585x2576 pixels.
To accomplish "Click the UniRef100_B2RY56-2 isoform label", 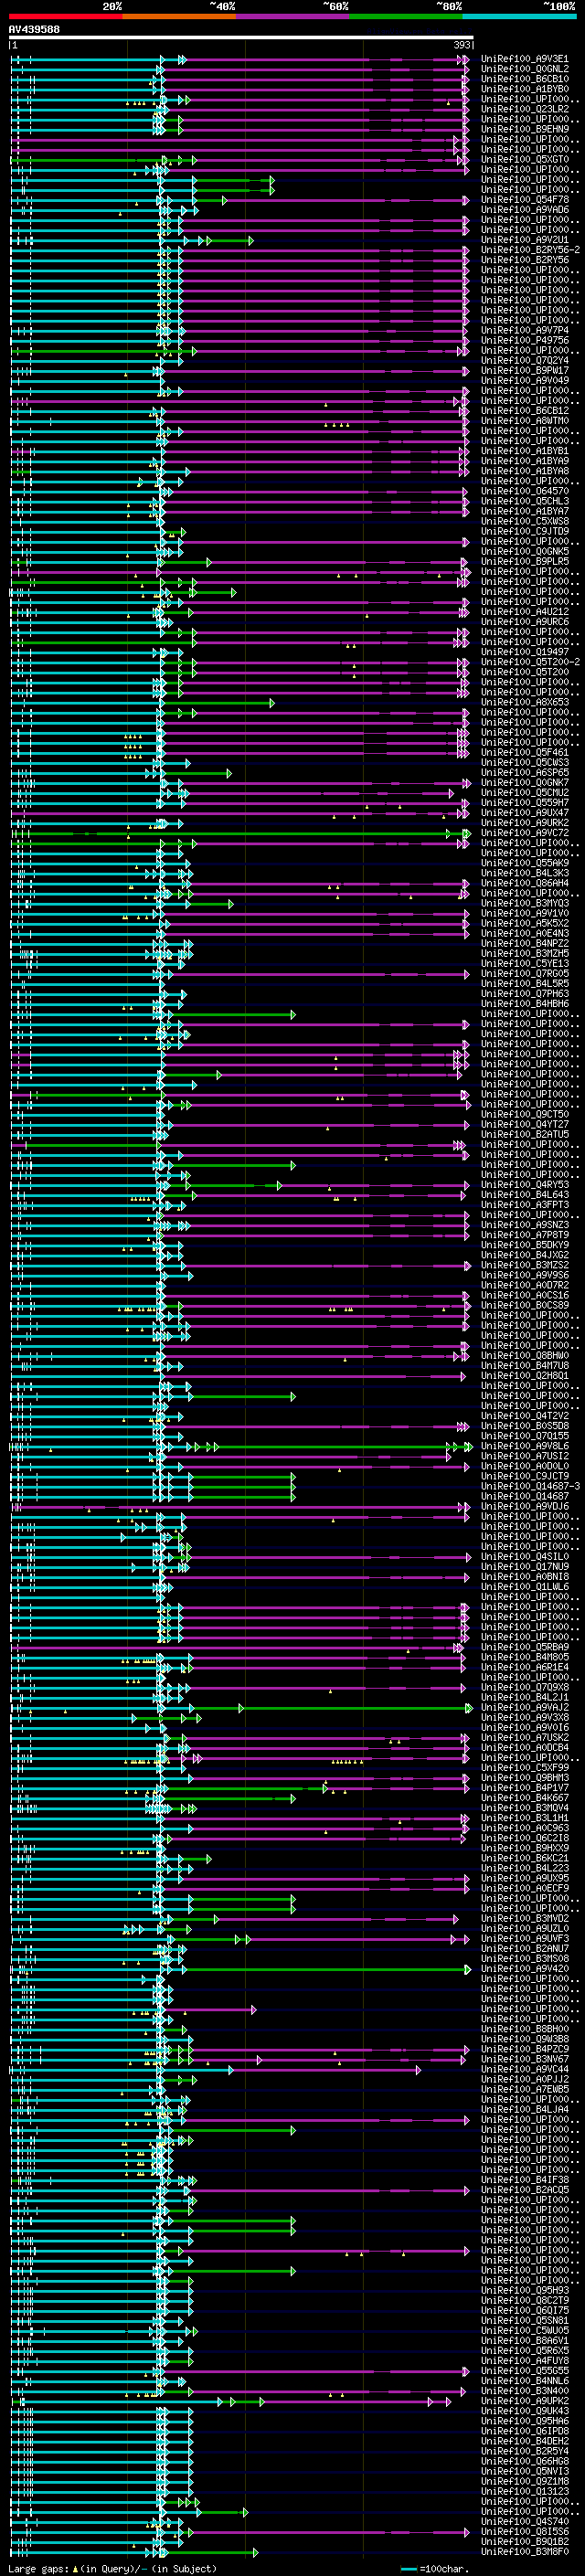I will click(529, 250).
